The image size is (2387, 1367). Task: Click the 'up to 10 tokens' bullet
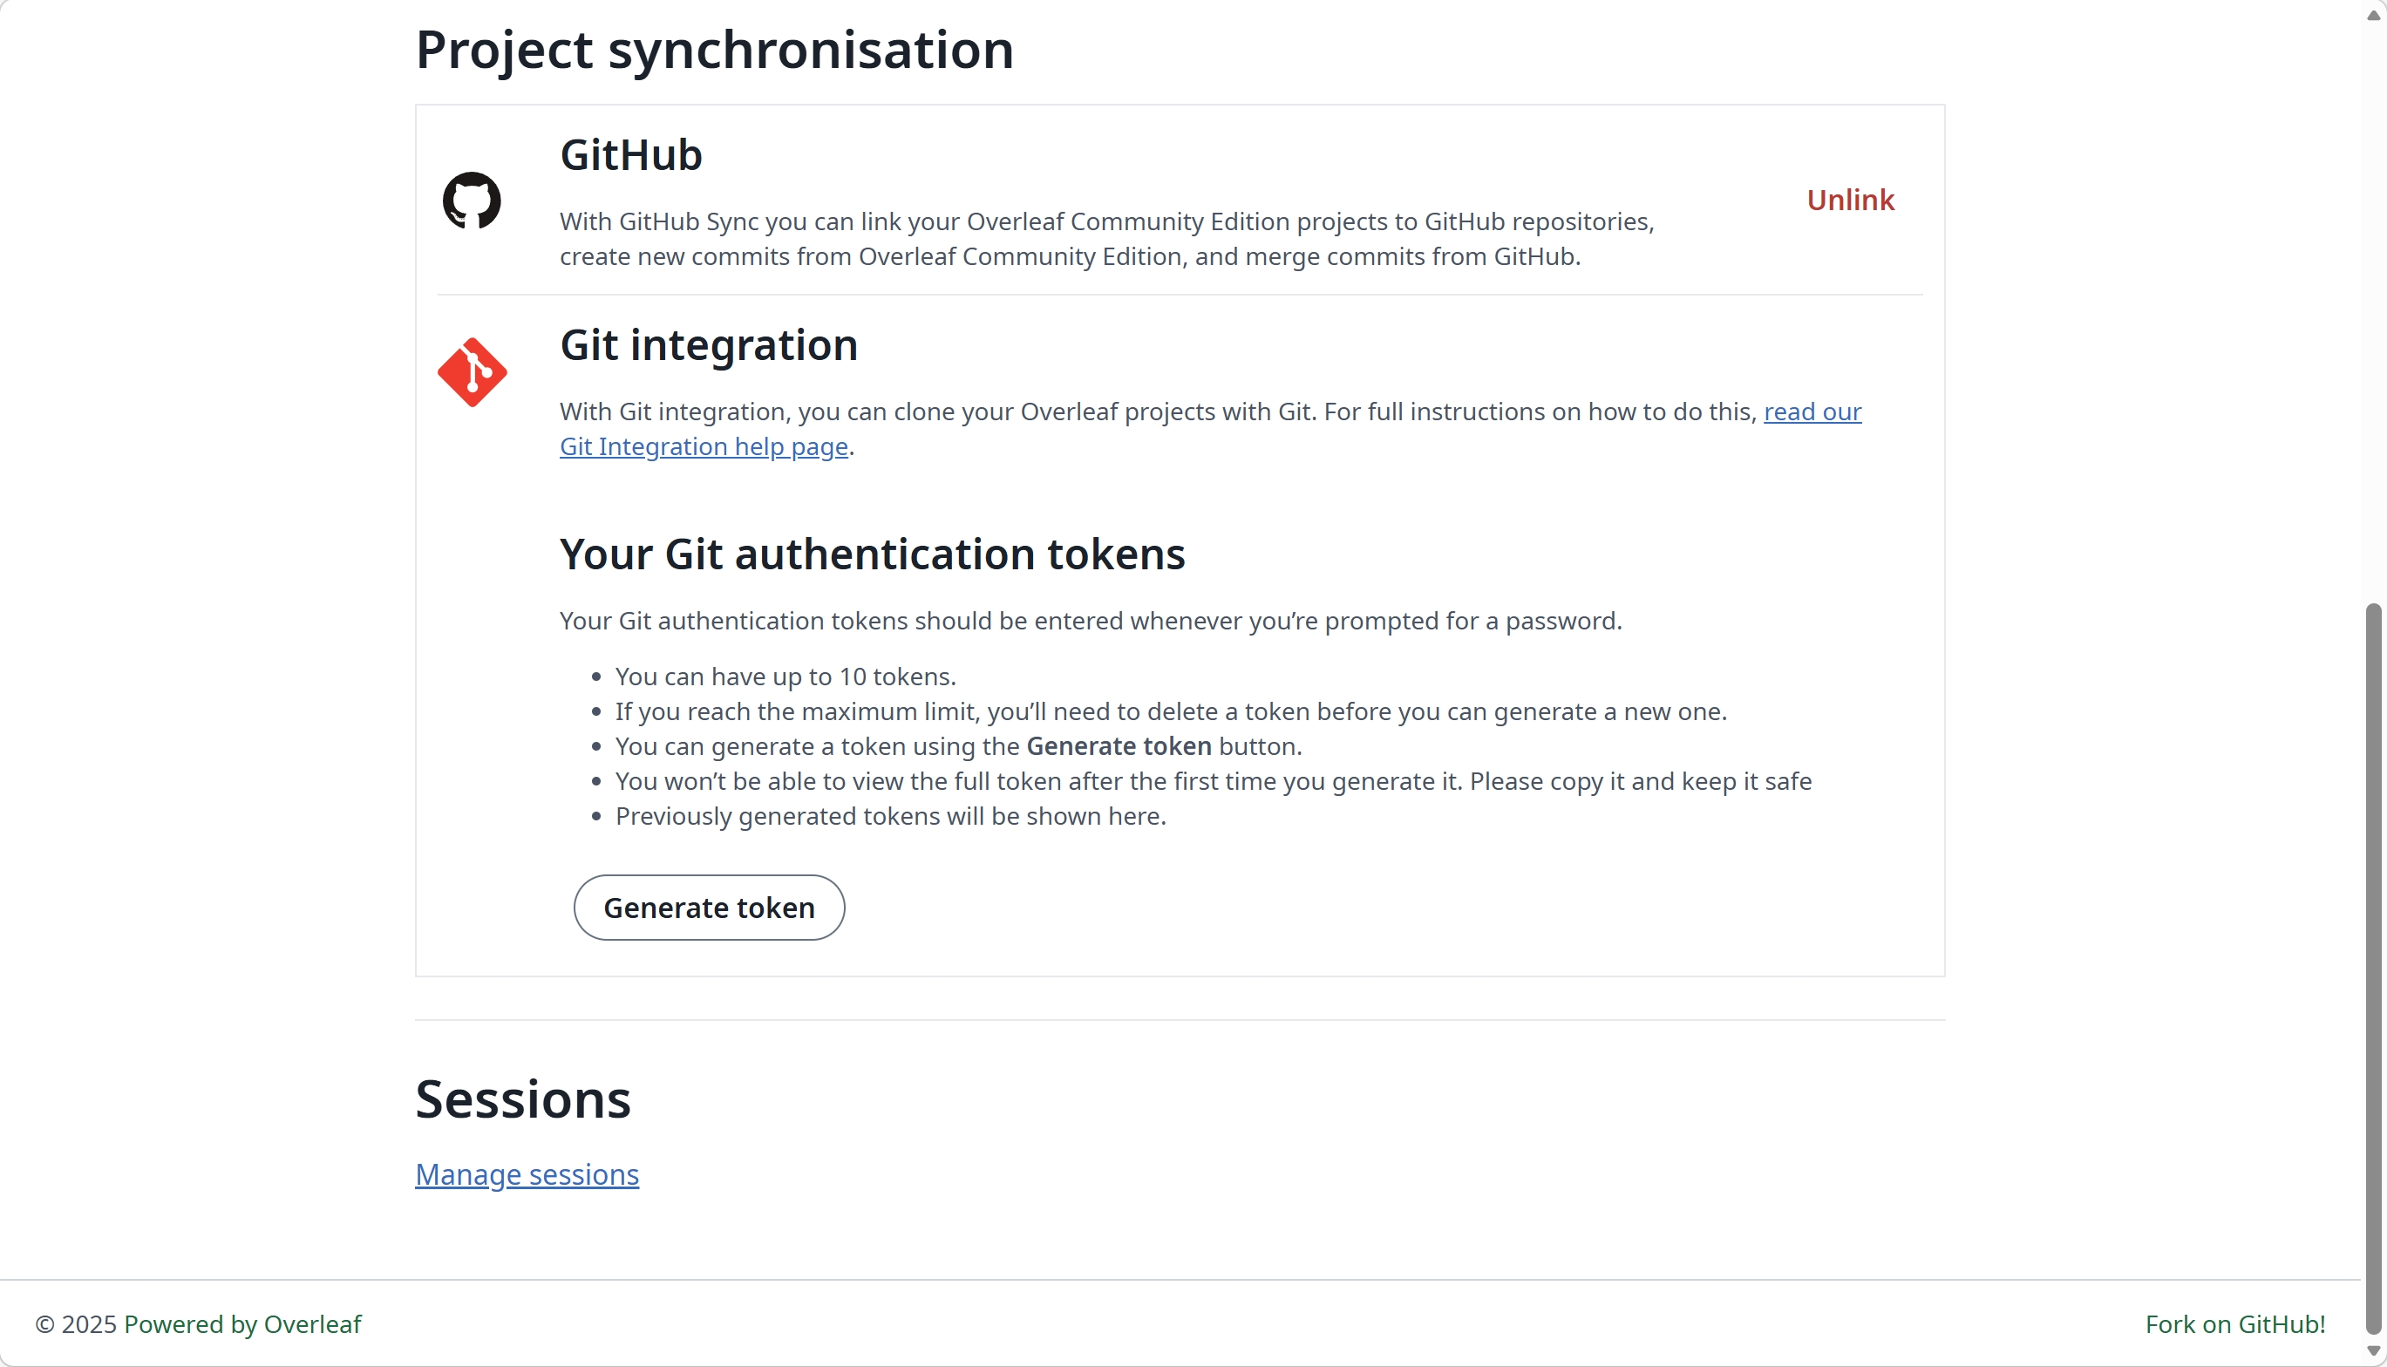785,677
